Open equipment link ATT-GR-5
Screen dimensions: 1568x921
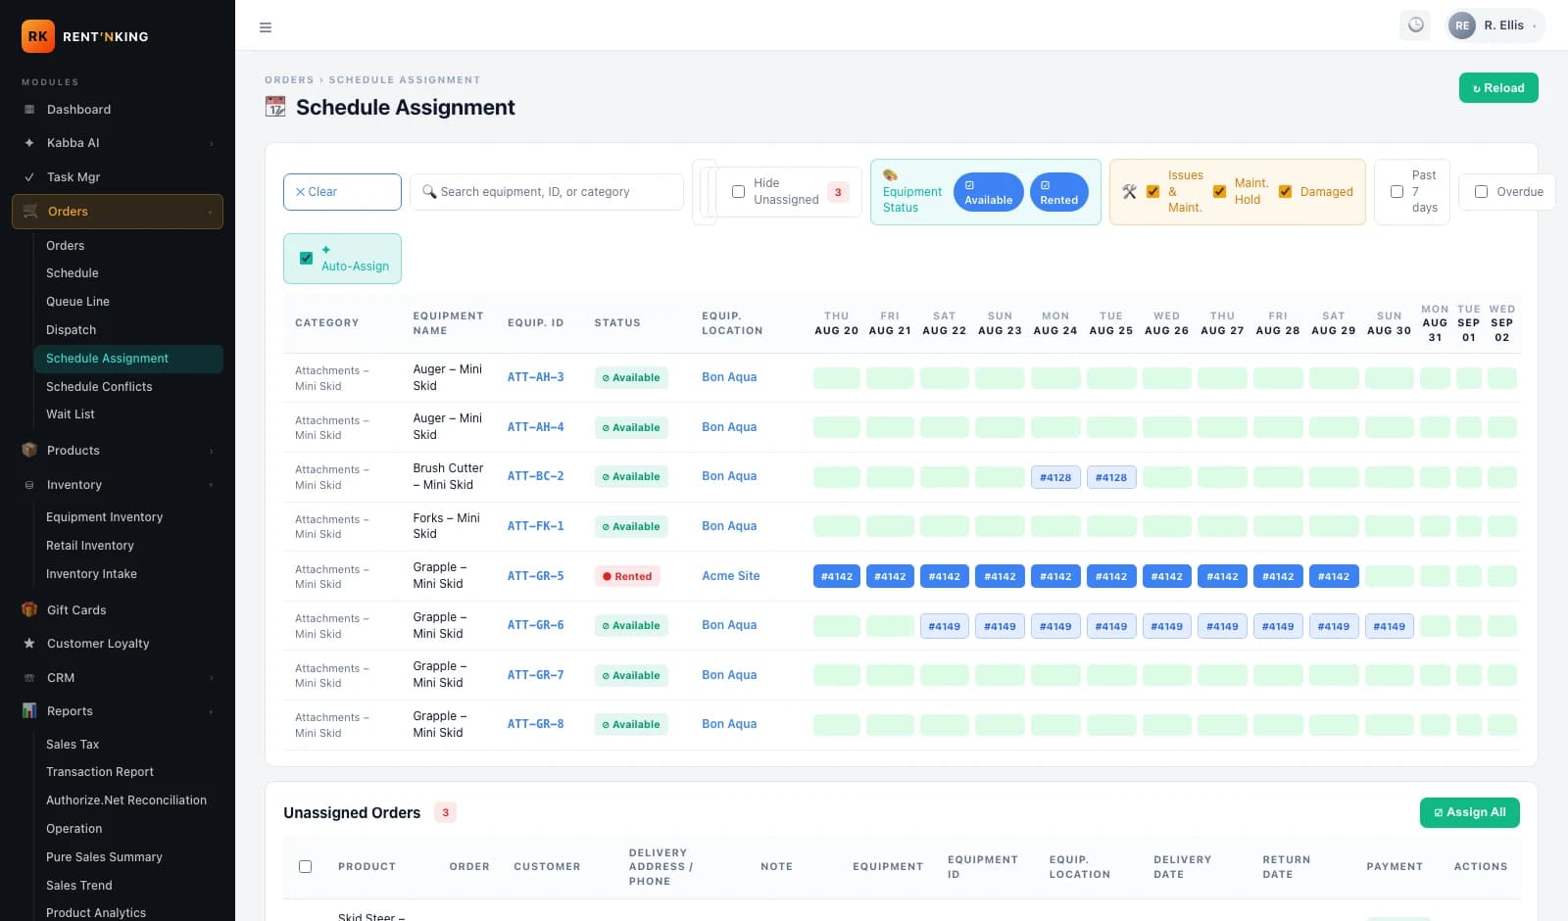(535, 576)
